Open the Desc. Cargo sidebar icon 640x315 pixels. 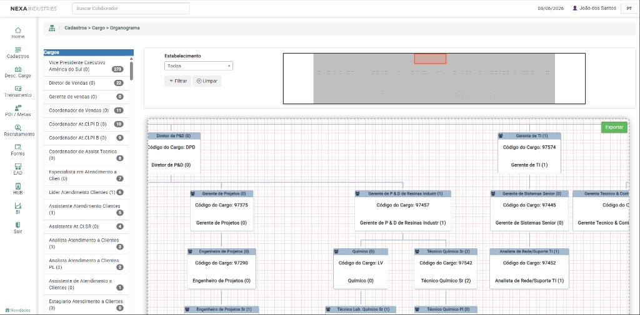17,69
